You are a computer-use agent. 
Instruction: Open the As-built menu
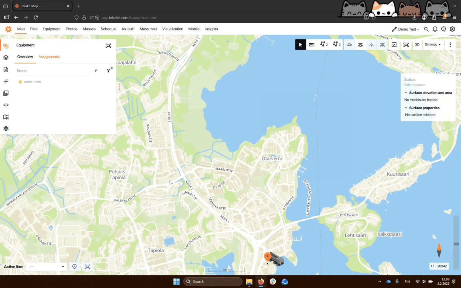point(128,29)
